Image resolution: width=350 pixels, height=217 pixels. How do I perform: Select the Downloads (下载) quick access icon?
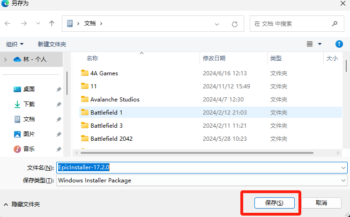pos(17,104)
